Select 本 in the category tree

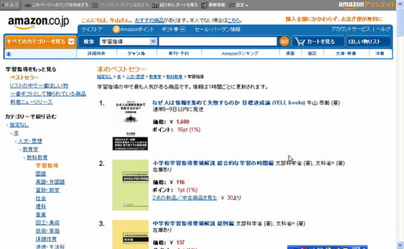[x=16, y=133]
